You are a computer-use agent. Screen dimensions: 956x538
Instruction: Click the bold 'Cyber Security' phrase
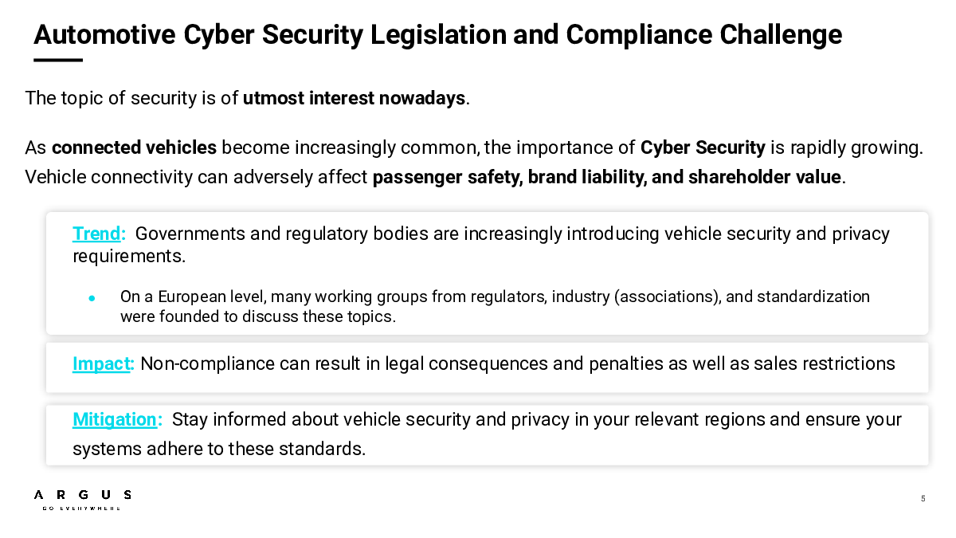tap(703, 147)
